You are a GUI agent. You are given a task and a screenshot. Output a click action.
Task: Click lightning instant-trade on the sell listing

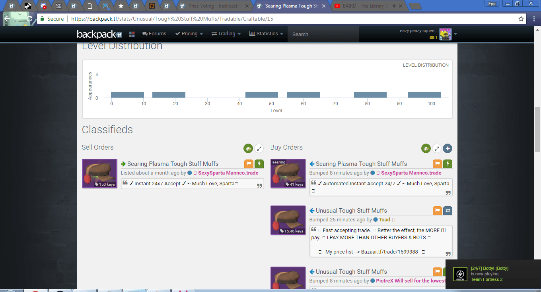point(259,164)
